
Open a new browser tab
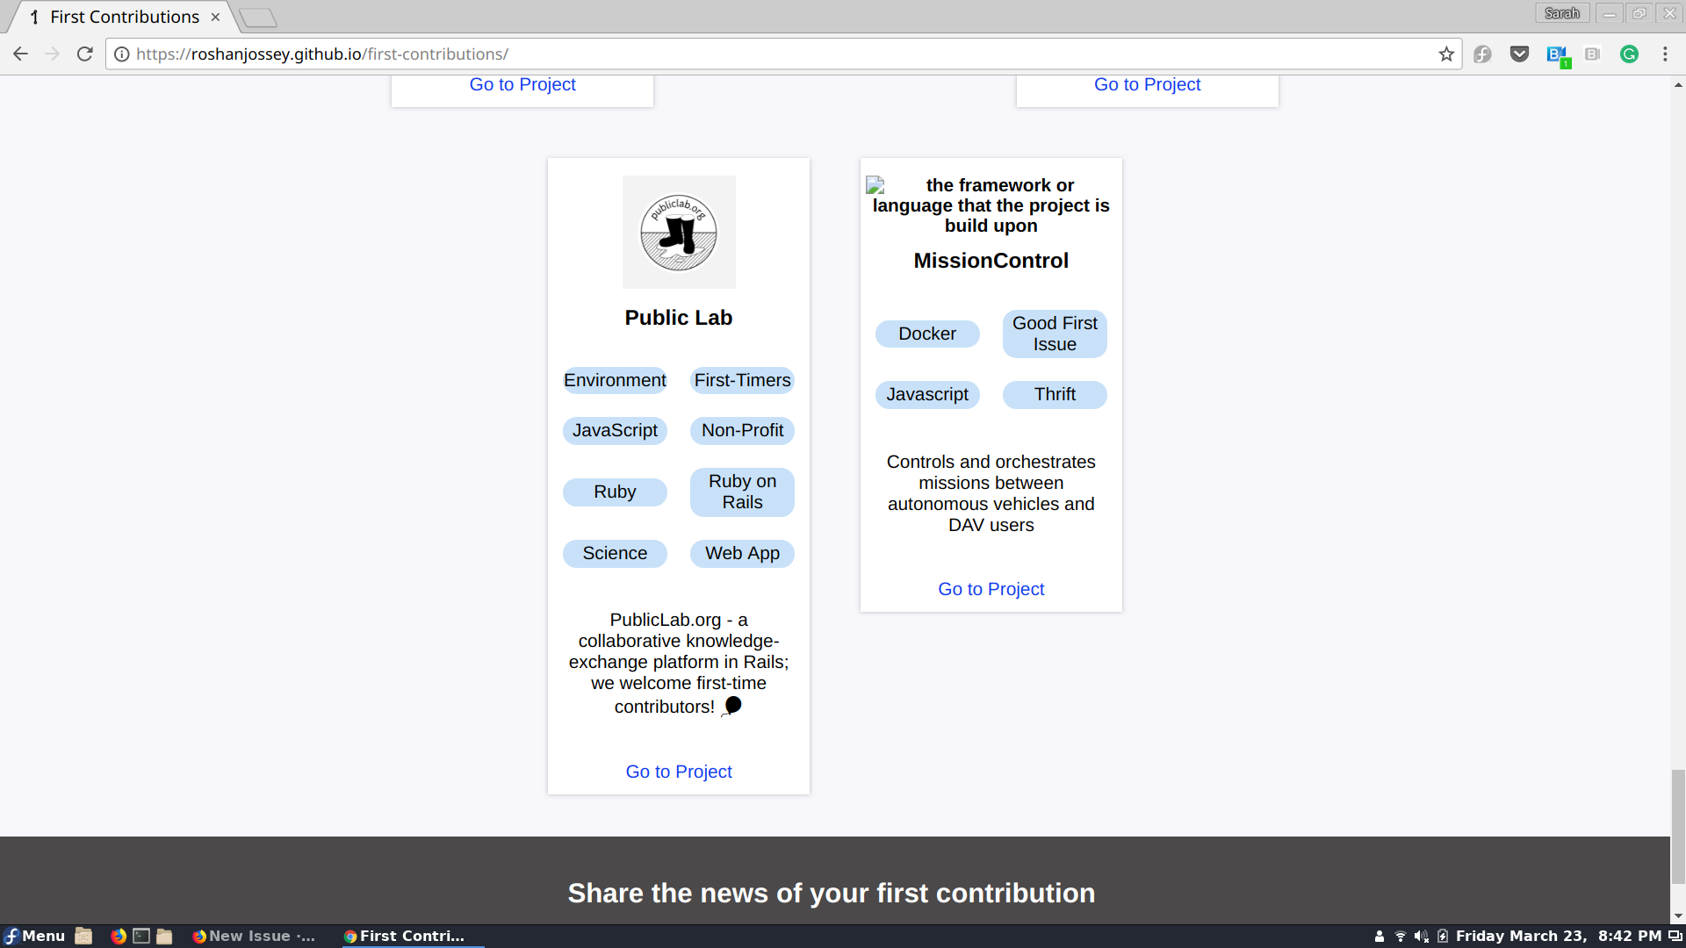[x=257, y=17]
